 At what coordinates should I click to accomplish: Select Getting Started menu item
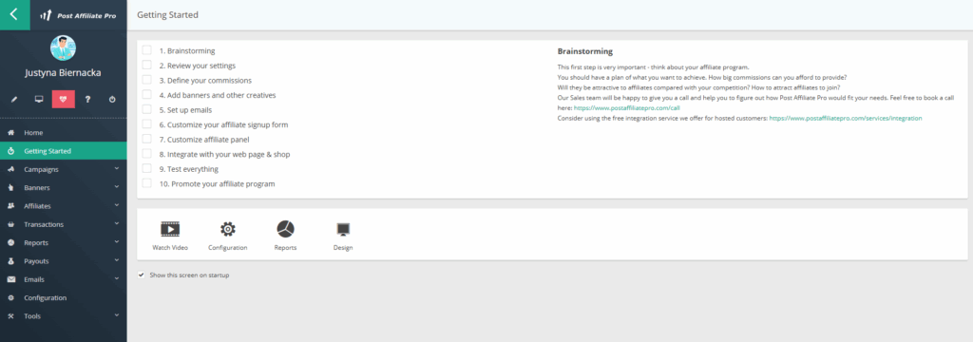[64, 151]
